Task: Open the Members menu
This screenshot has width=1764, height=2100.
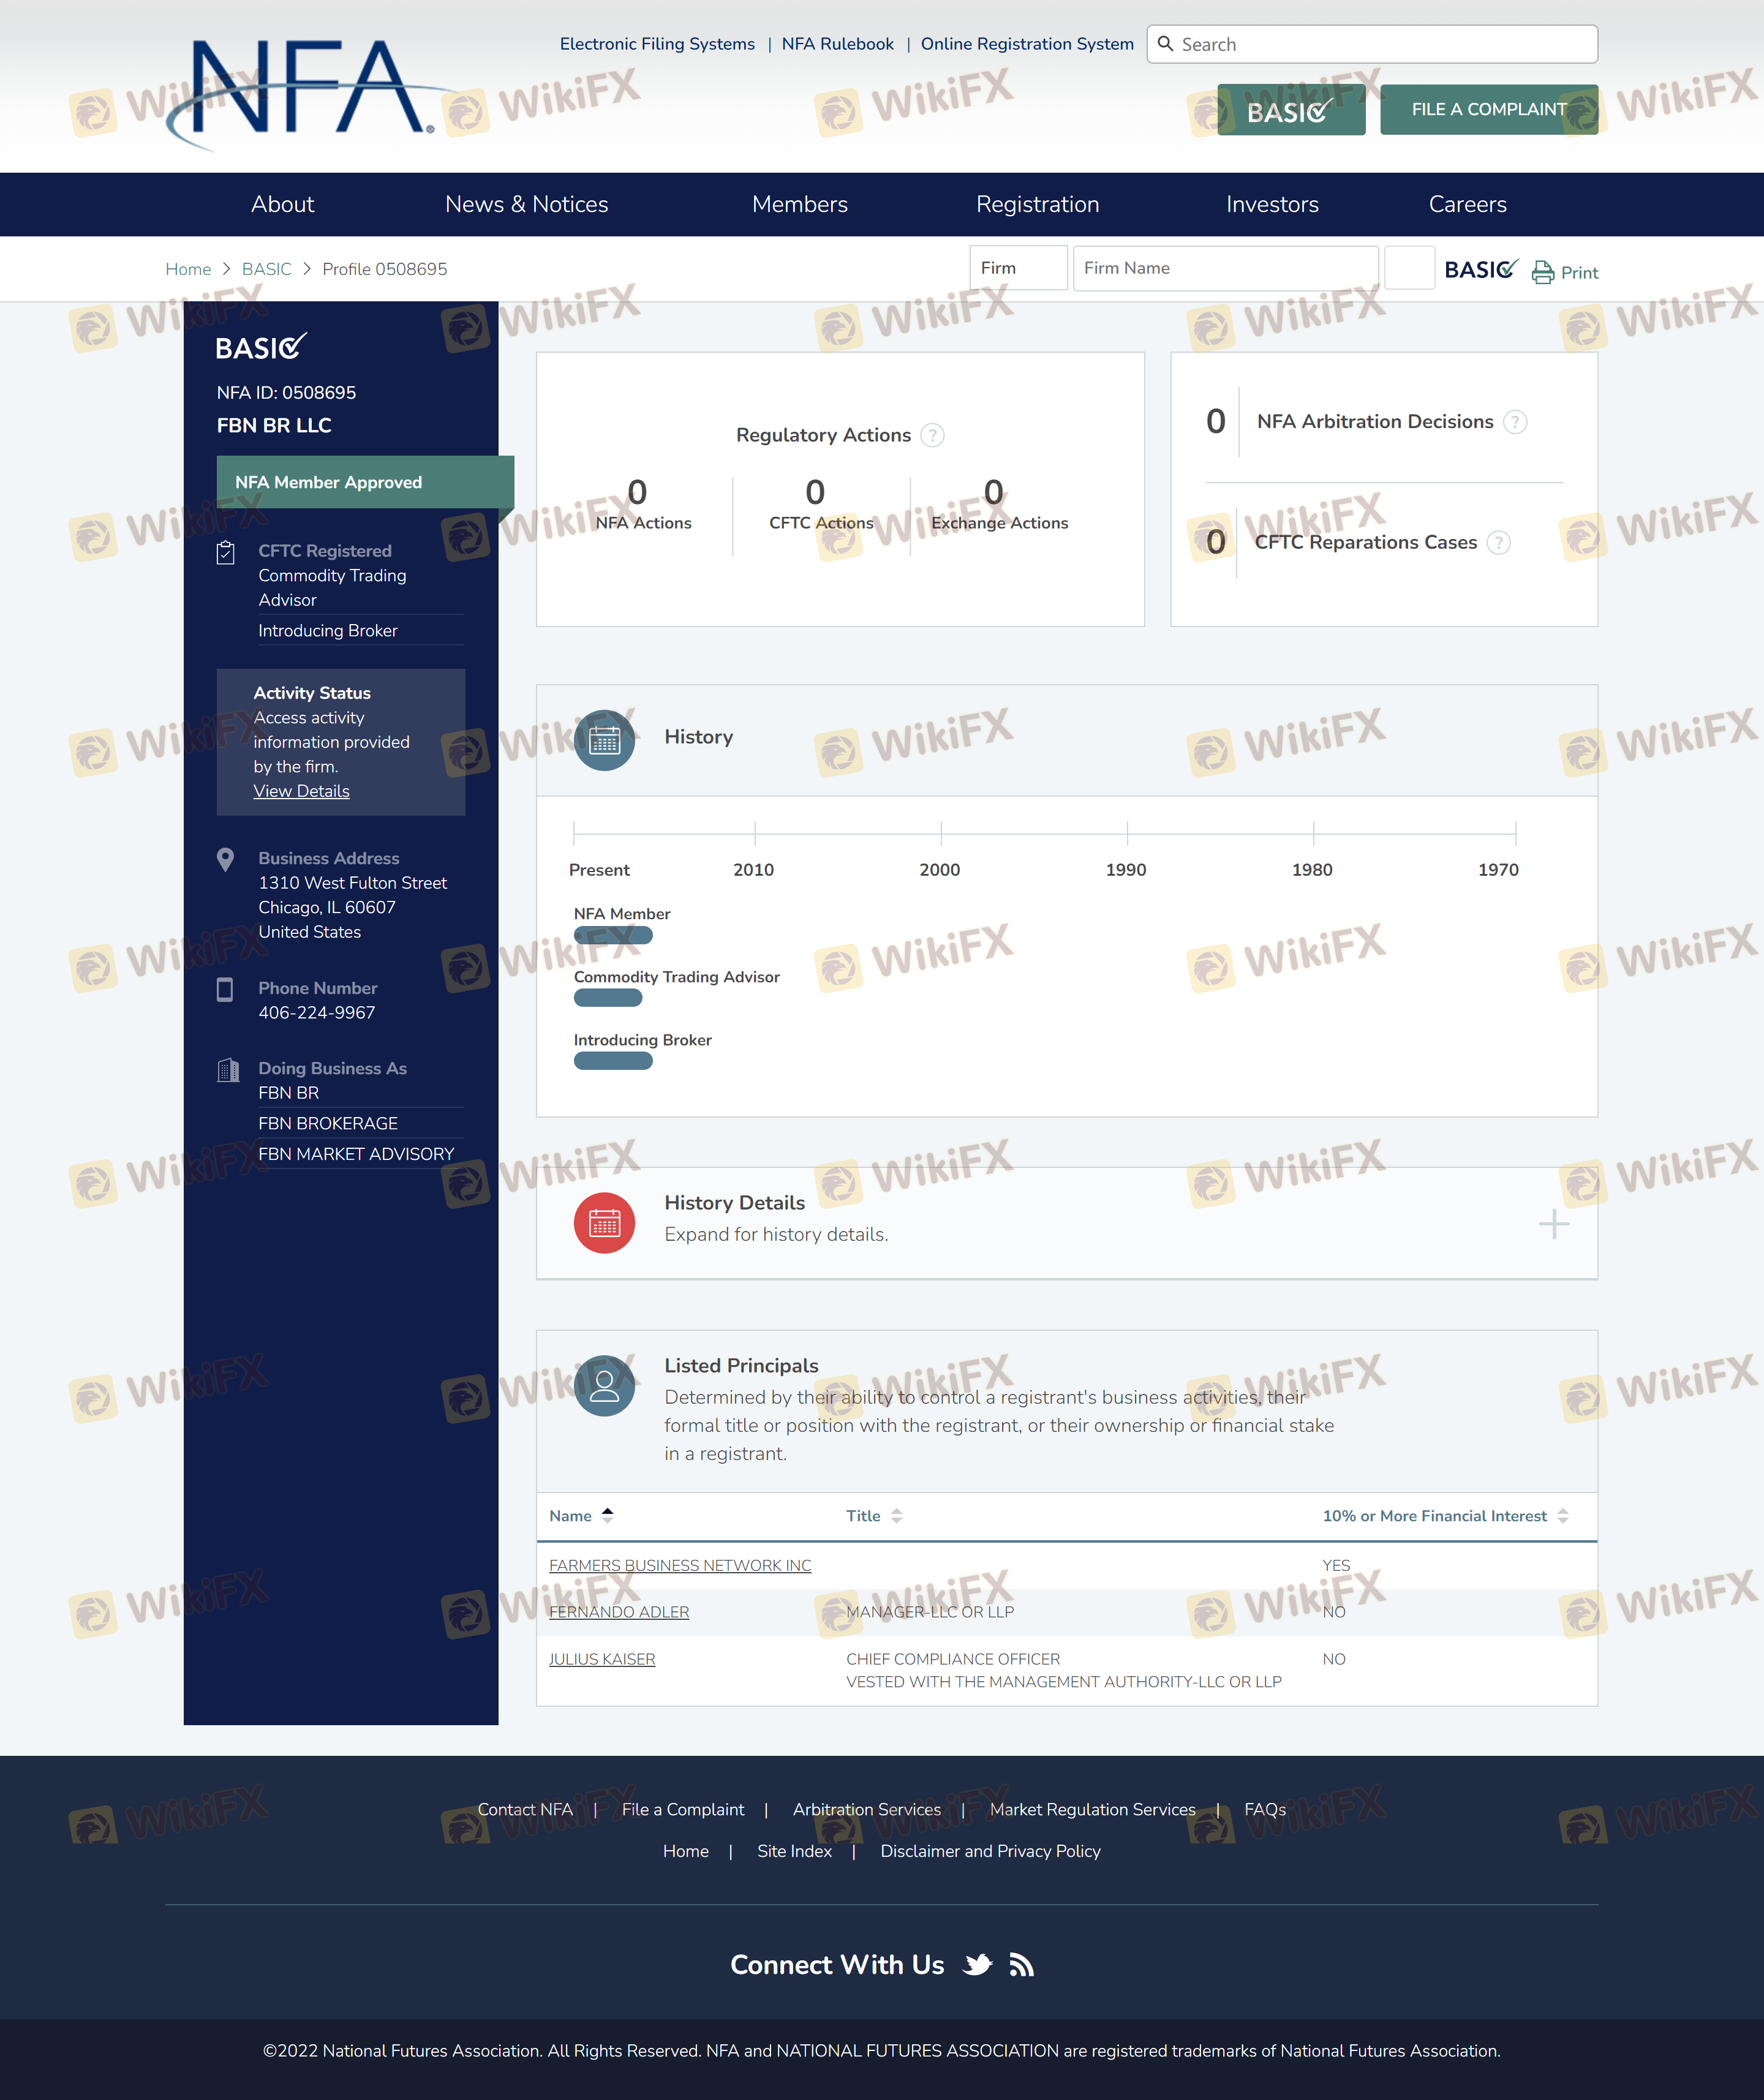Action: click(799, 204)
